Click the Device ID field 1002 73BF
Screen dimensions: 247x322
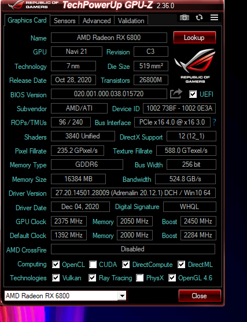click(x=179, y=108)
